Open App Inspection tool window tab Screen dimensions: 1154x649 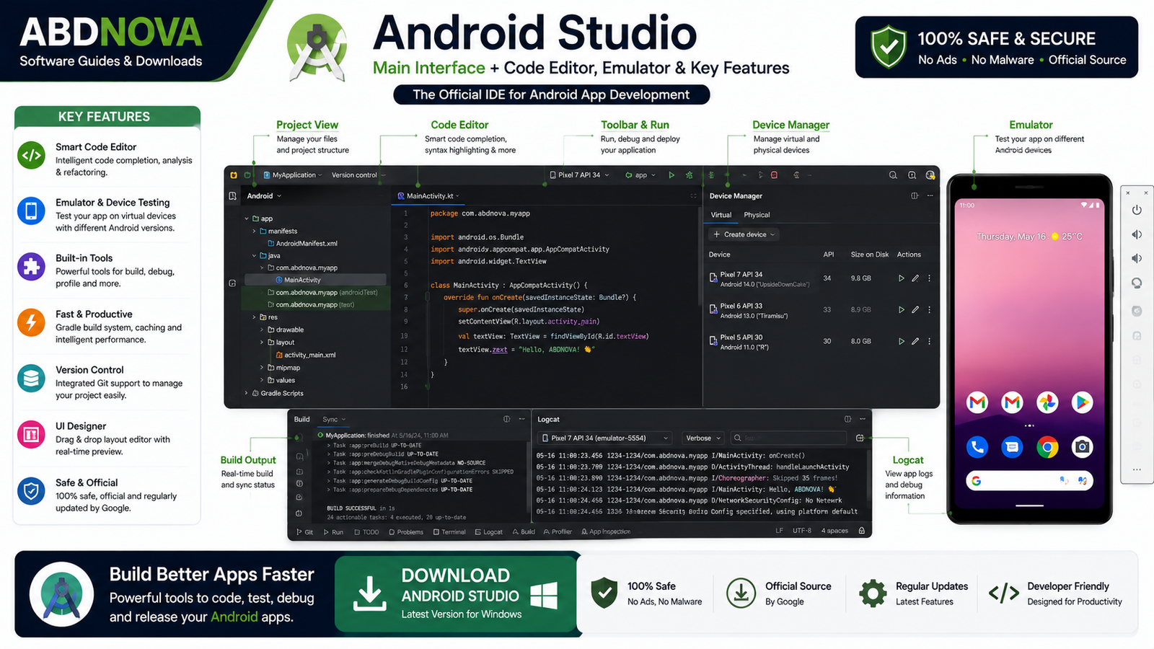click(606, 532)
